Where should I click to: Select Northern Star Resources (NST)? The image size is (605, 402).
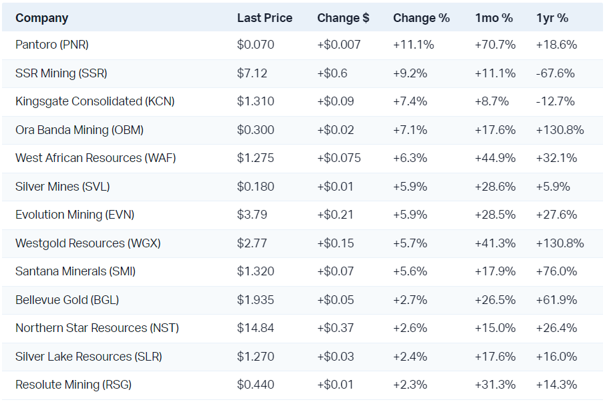point(97,328)
